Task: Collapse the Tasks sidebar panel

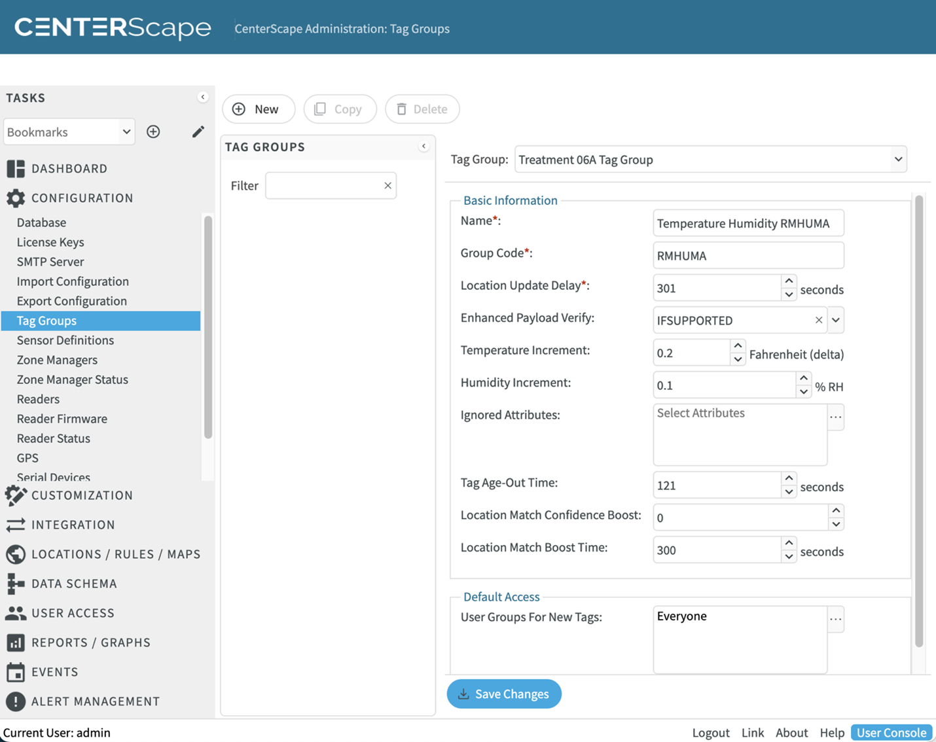Action: coord(203,97)
